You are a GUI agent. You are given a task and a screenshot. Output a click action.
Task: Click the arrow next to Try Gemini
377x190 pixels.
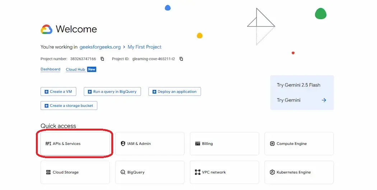coord(324,100)
